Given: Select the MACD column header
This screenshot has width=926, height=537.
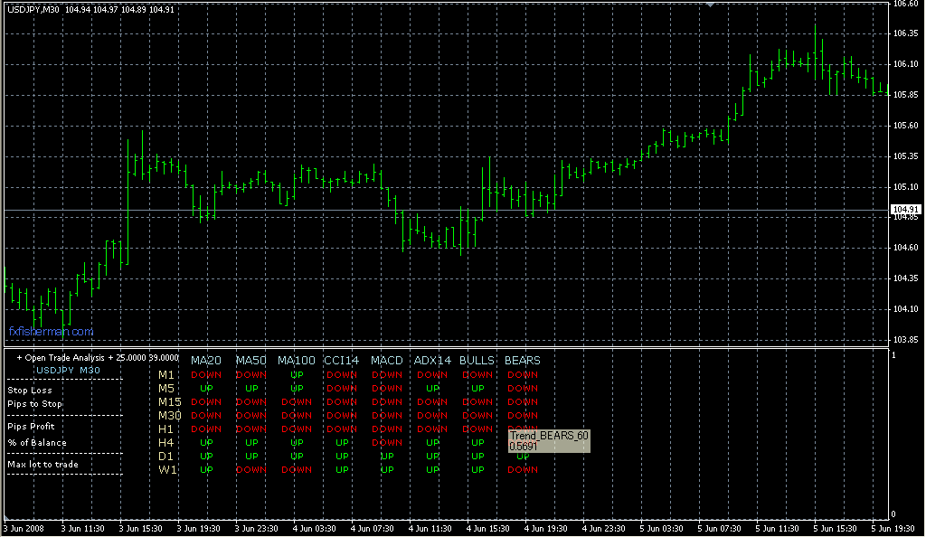Looking at the screenshot, I should 387,361.
